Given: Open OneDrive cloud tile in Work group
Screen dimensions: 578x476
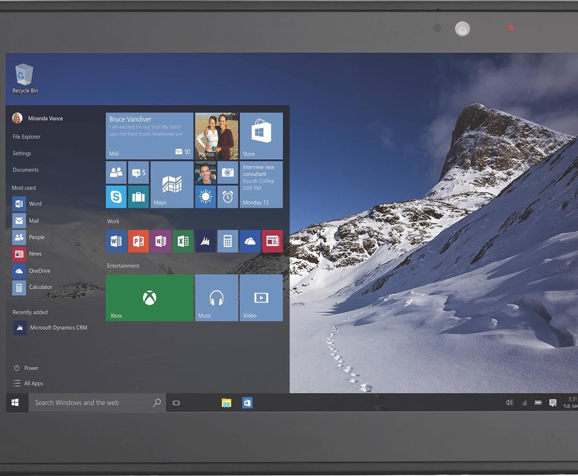Looking at the screenshot, I should click(250, 241).
